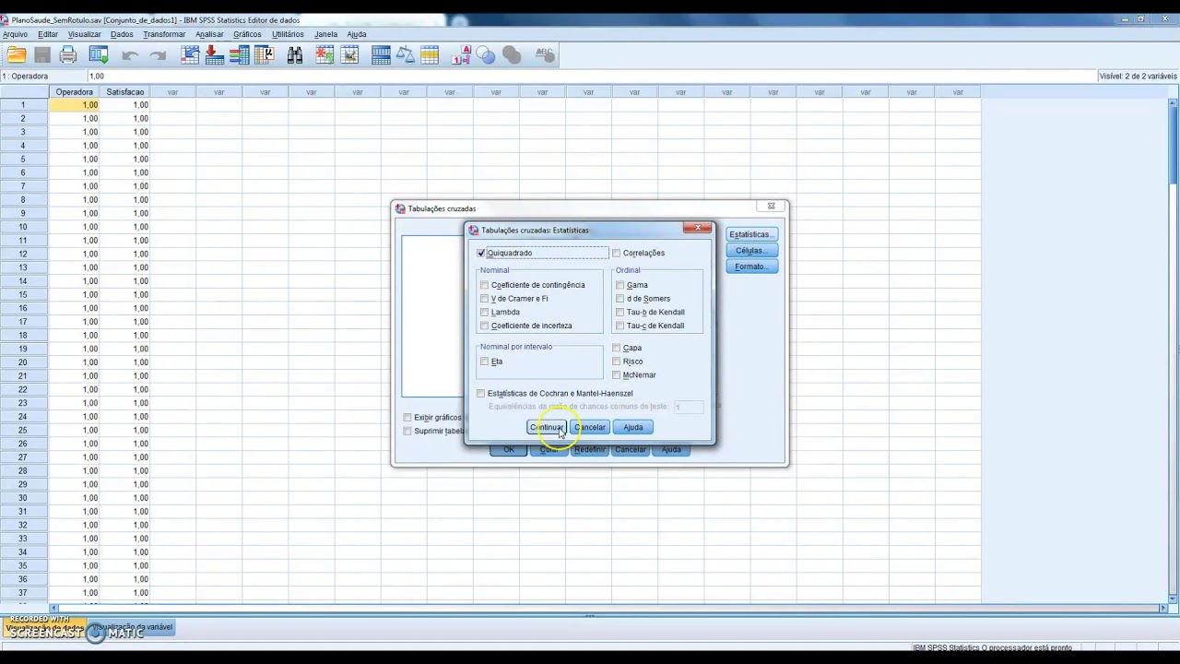The height and width of the screenshot is (664, 1180).
Task: Select row header 10 in data grid
Action: pos(24,227)
